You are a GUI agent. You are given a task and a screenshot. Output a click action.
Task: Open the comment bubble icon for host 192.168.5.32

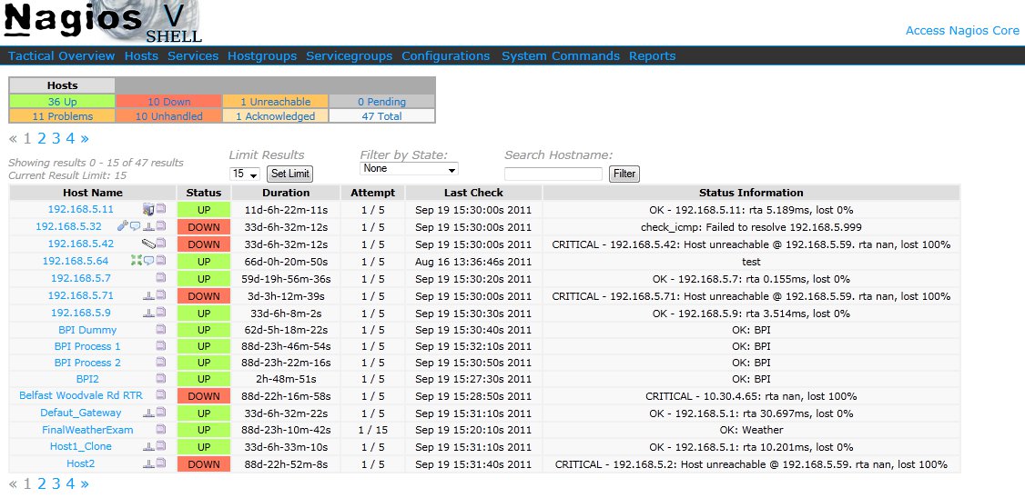point(136,226)
